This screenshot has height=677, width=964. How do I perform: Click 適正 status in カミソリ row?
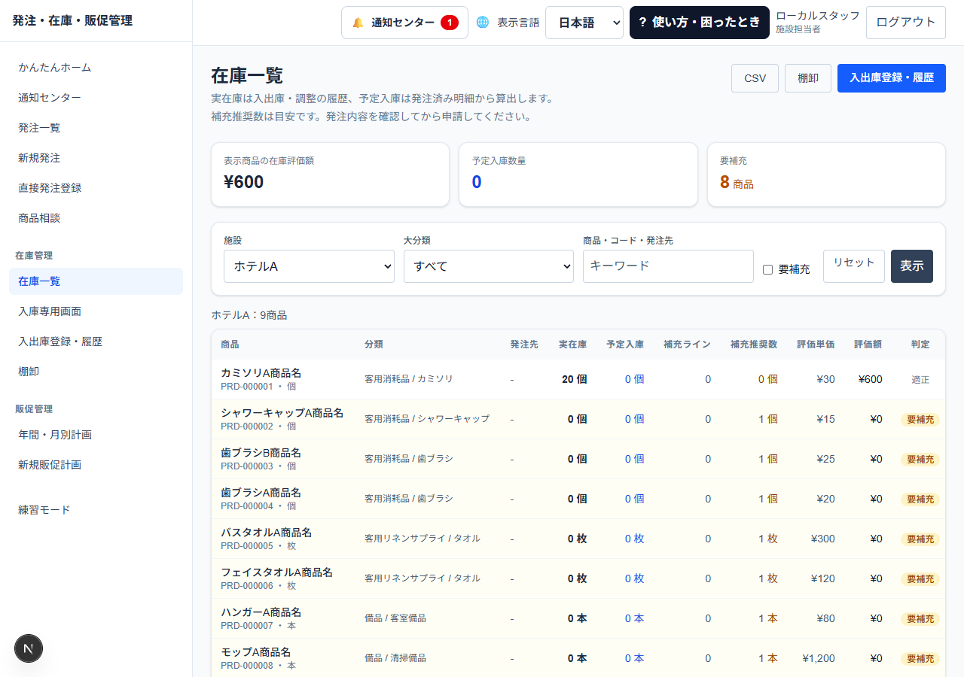[920, 380]
